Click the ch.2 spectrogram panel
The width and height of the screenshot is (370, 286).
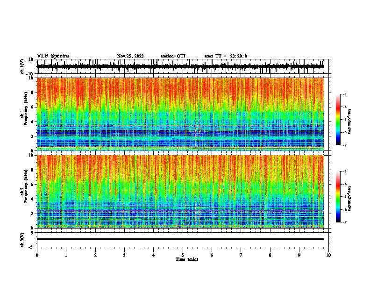[180, 192]
